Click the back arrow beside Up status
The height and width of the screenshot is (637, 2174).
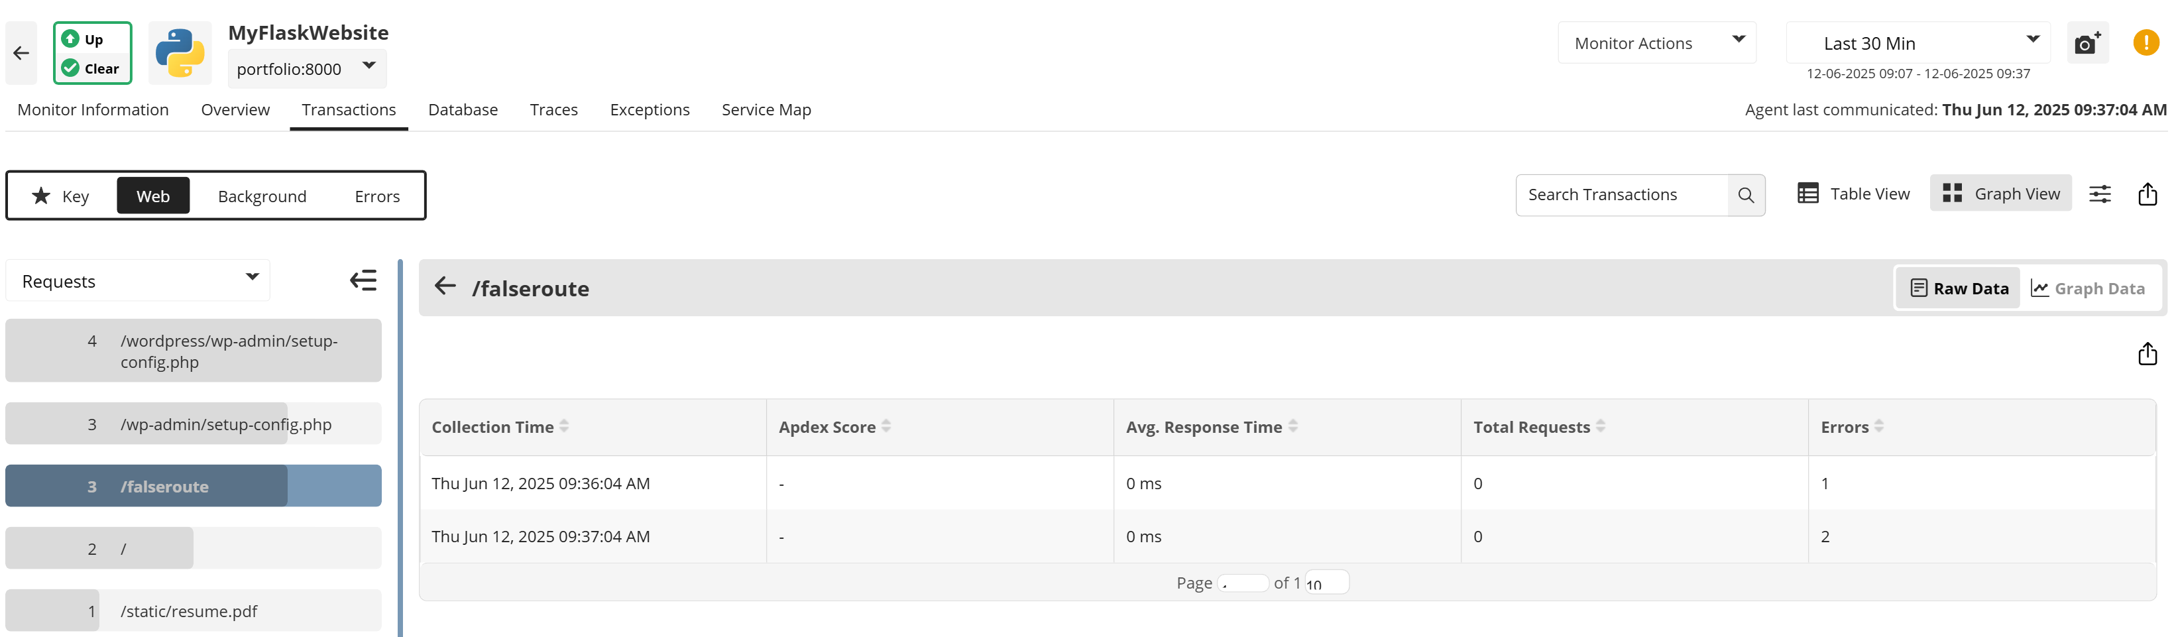click(x=21, y=53)
